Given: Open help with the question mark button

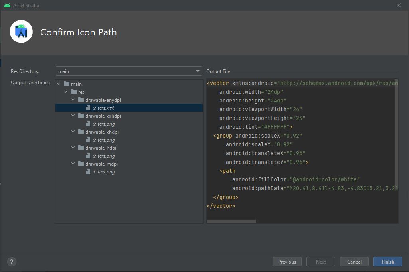Looking at the screenshot, I should point(12,262).
